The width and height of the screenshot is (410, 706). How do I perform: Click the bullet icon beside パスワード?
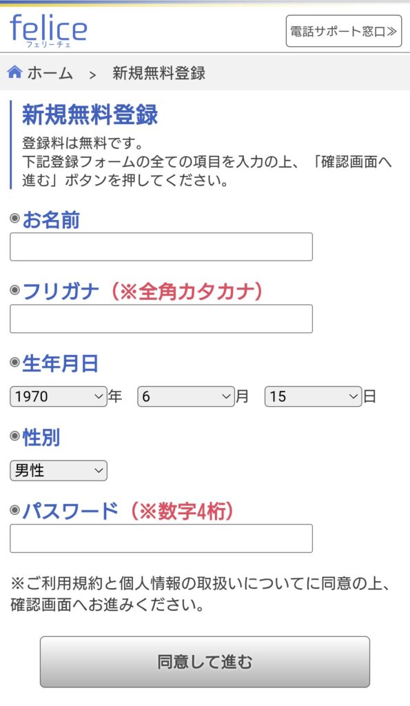pyautogui.click(x=14, y=509)
